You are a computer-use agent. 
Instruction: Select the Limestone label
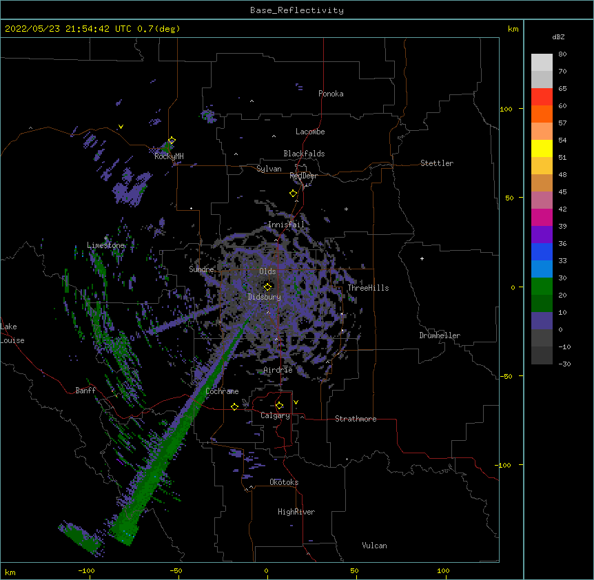point(105,245)
